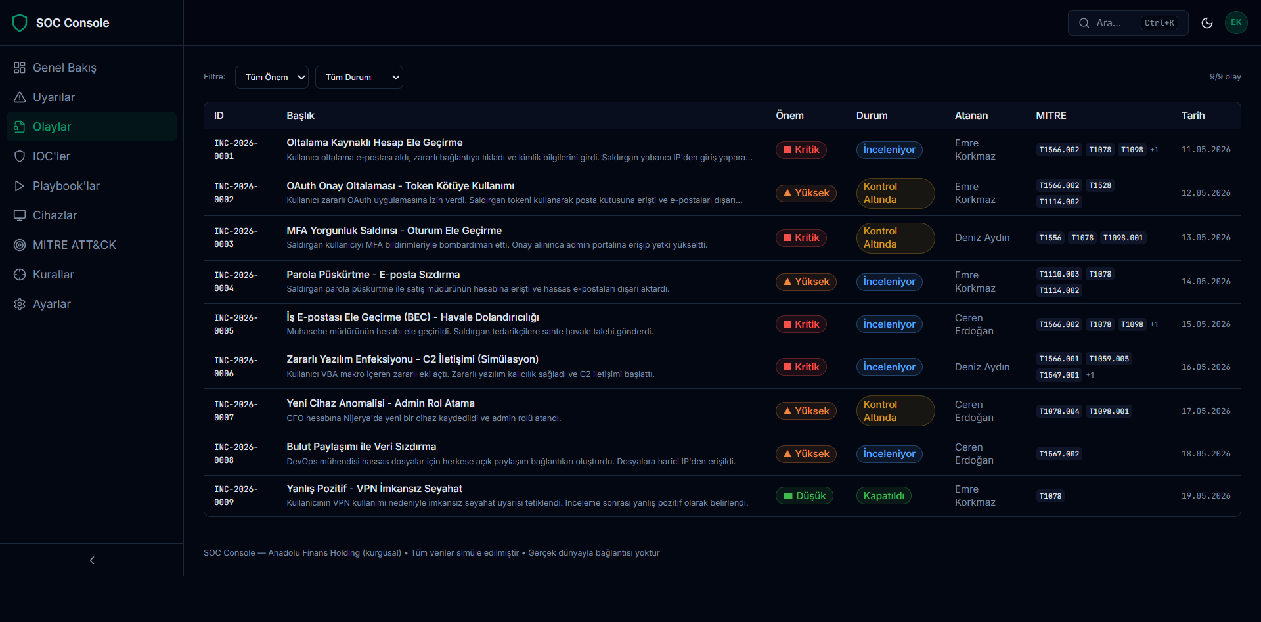The height and width of the screenshot is (622, 1261).
Task: Open Zararlı Yazılım Enfeksiyonu incident
Action: coord(412,359)
